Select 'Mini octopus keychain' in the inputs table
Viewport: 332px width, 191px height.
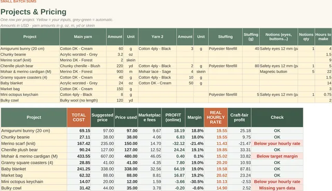[x=30, y=95]
